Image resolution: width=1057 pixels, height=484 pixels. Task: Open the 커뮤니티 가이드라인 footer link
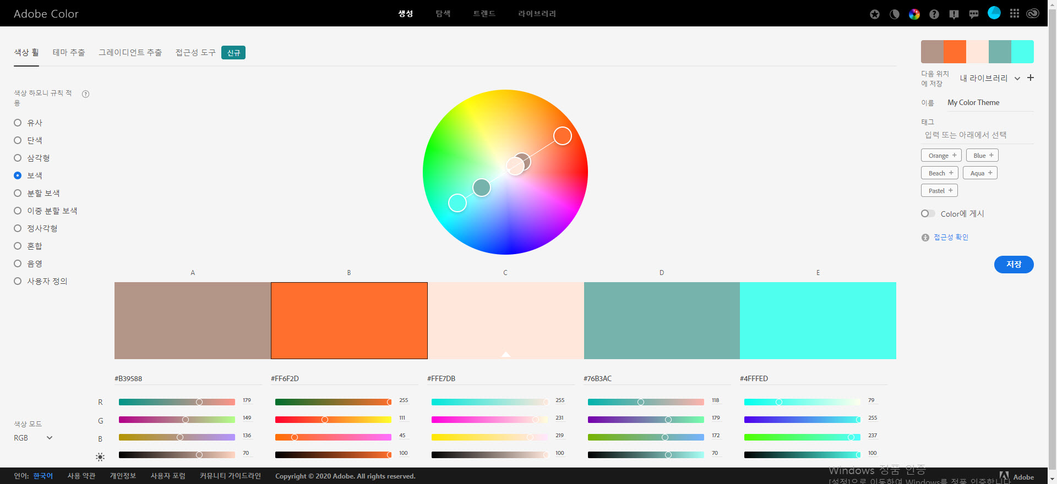pos(230,476)
